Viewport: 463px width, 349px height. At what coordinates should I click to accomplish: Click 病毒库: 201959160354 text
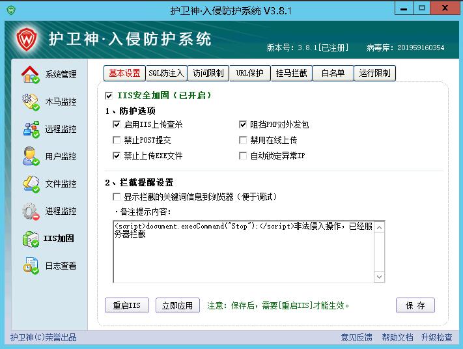click(x=405, y=48)
